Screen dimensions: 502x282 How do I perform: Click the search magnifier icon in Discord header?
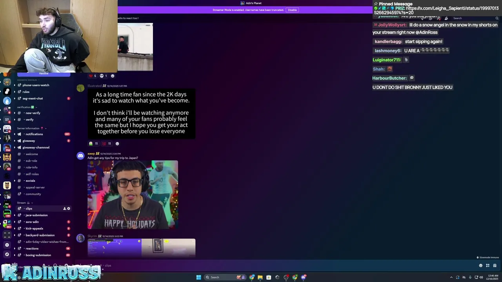pyautogui.click(x=497, y=18)
